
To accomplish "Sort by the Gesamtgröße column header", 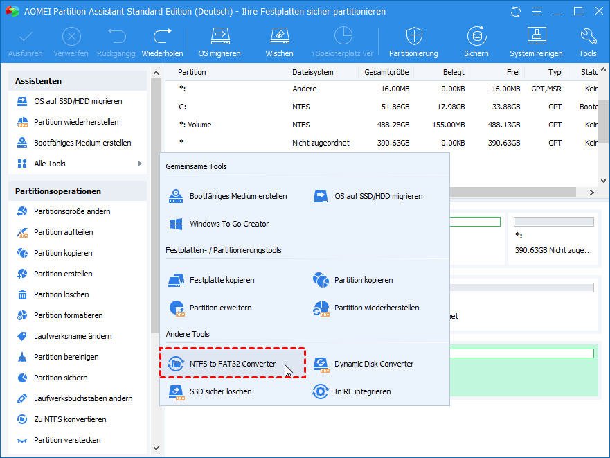I will pos(386,72).
